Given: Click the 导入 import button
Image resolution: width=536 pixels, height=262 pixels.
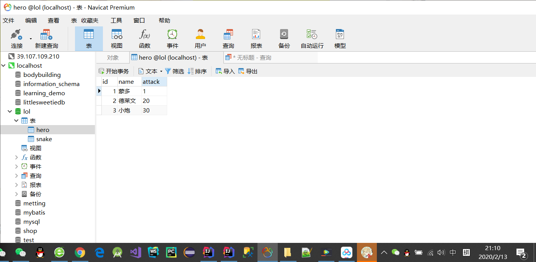Looking at the screenshot, I should 225,71.
